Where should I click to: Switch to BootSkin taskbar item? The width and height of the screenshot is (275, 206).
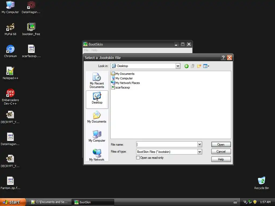[x=93, y=202]
